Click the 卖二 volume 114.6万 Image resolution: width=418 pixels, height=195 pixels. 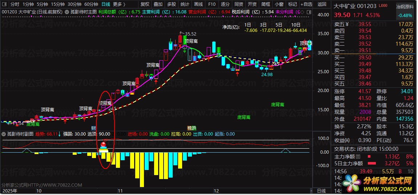point(405,44)
